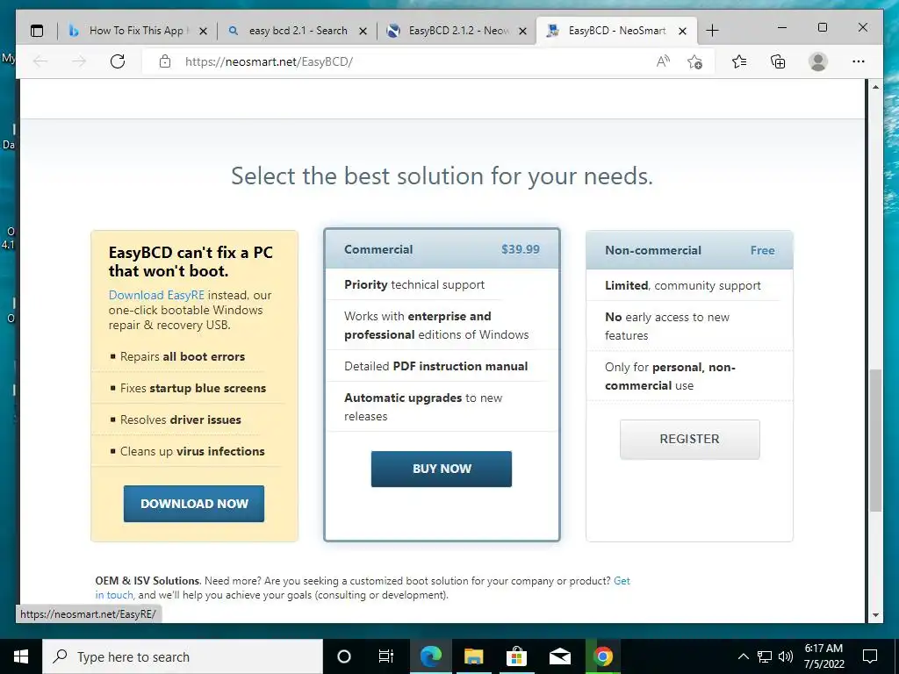Close the 'How To Fix This App' tab
This screenshot has width=899, height=674.
[x=203, y=31]
